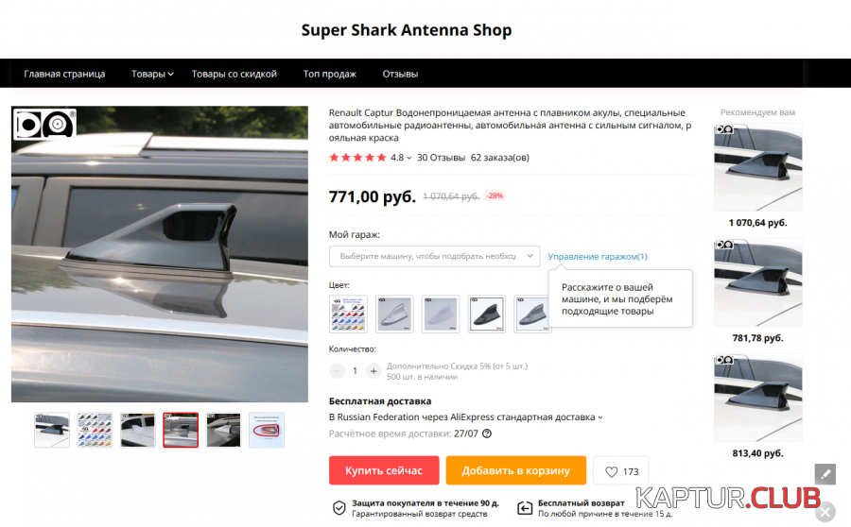The height and width of the screenshot is (527, 851).
Task: Close the overlay with gray X icon
Action: pyautogui.click(x=825, y=512)
